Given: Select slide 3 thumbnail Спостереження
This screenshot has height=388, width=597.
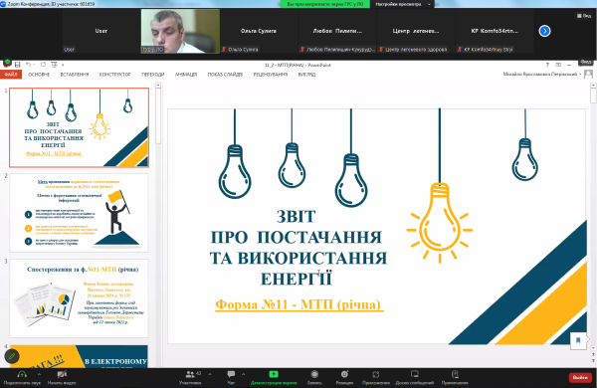Looking at the screenshot, I should [x=79, y=298].
